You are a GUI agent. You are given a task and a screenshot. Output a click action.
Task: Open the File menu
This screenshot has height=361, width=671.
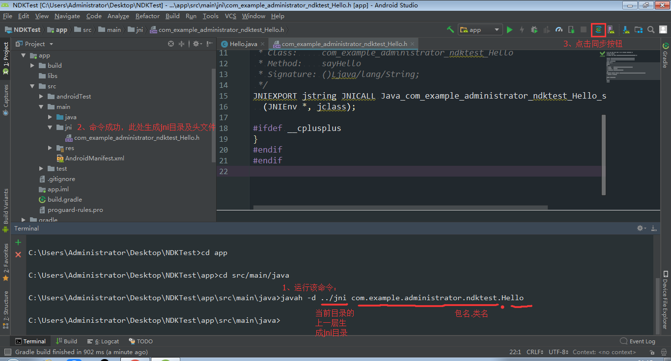click(7, 16)
